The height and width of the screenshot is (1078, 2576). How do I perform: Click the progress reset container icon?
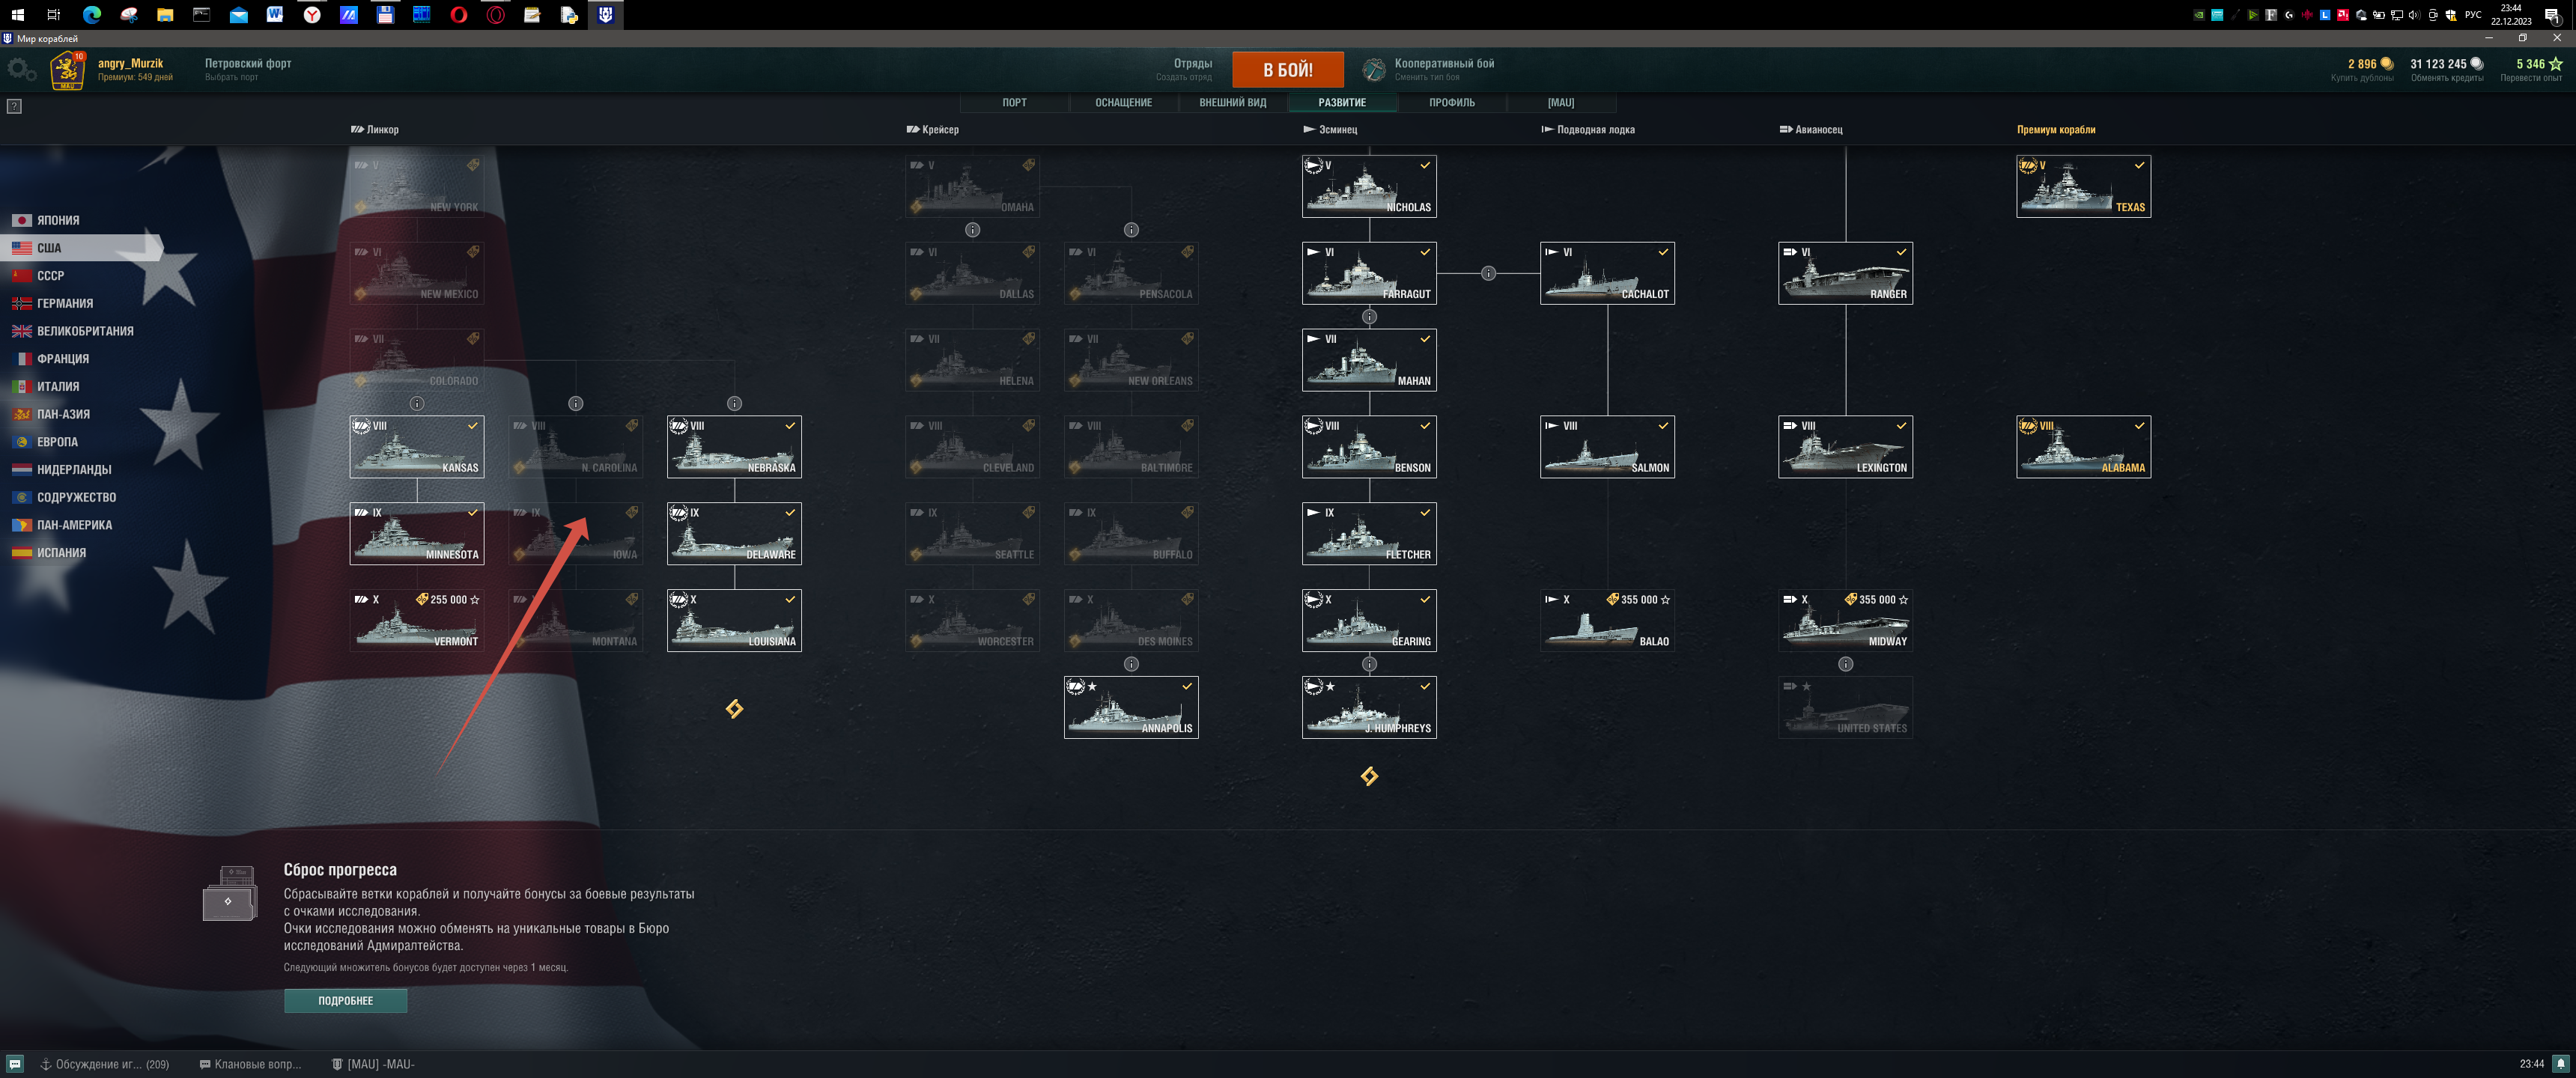[230, 893]
